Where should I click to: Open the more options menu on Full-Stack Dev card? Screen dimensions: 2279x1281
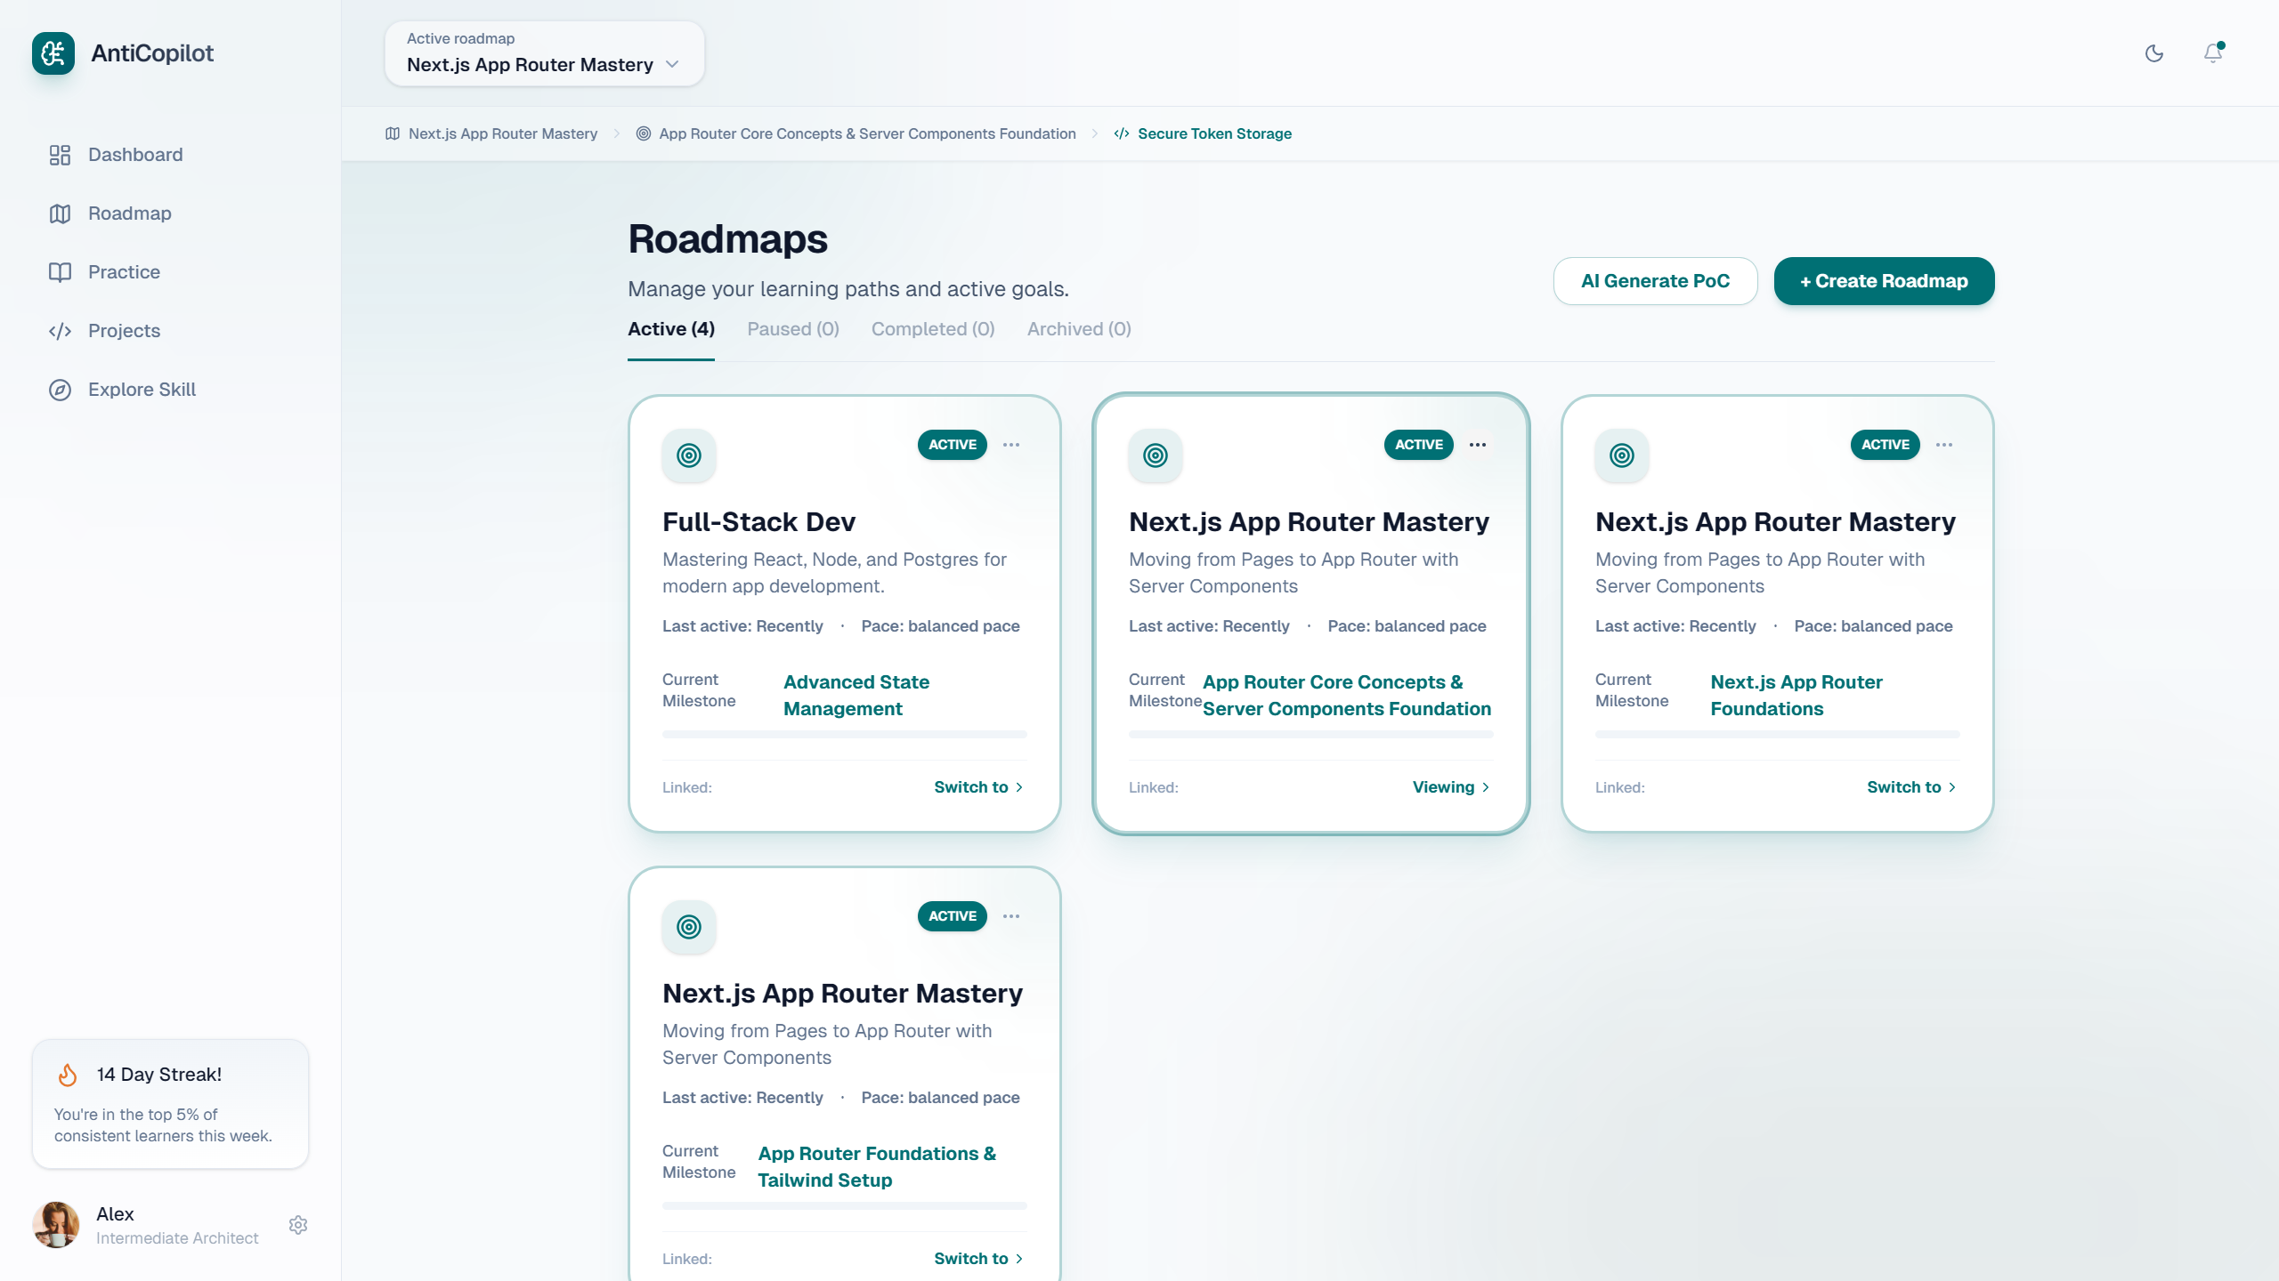click(1011, 445)
